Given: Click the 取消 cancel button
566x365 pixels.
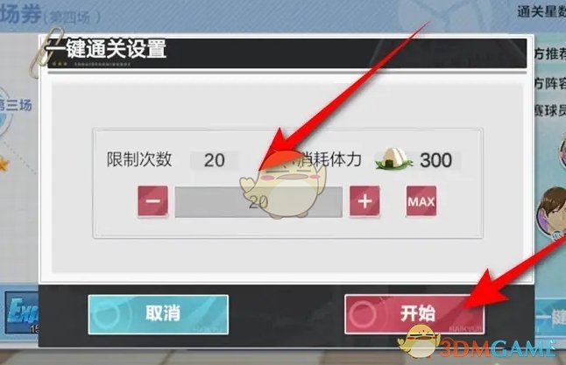Looking at the screenshot, I should point(159,314).
